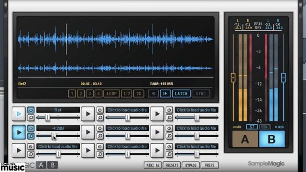The width and height of the screenshot is (306, 172).
Task: Toggle power icon of the Ref slot
Action: click(31, 110)
